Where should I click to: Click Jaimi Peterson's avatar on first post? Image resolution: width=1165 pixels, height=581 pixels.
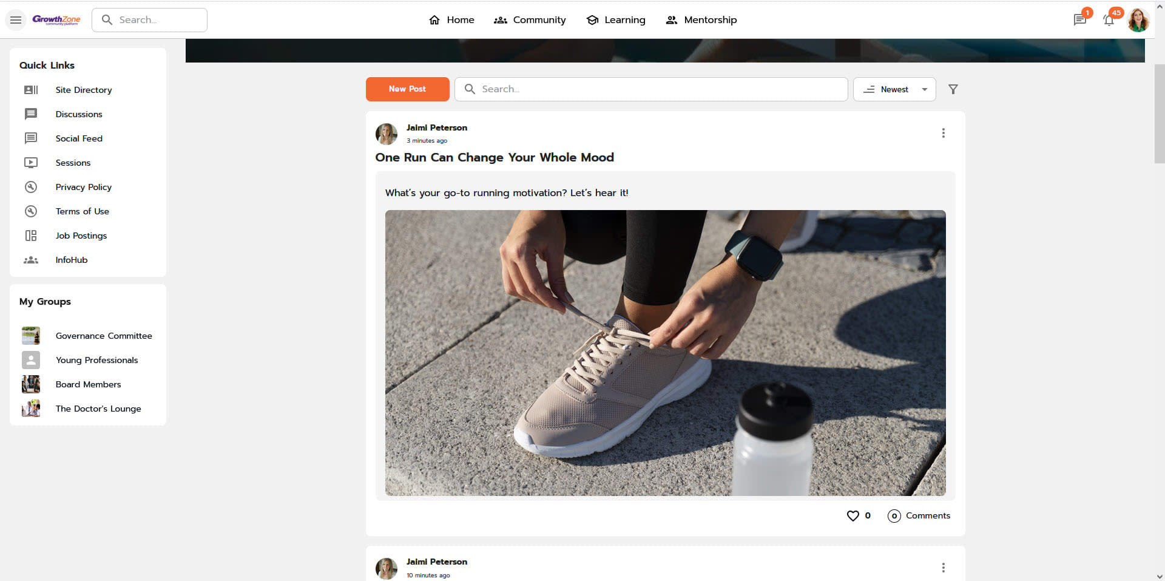387,134
